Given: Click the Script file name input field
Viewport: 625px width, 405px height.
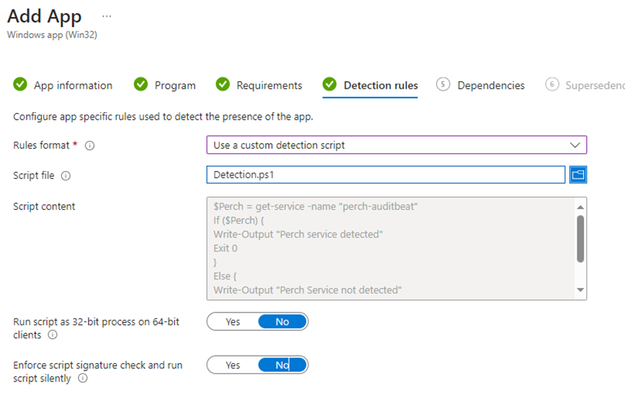Looking at the screenshot, I should 386,175.
